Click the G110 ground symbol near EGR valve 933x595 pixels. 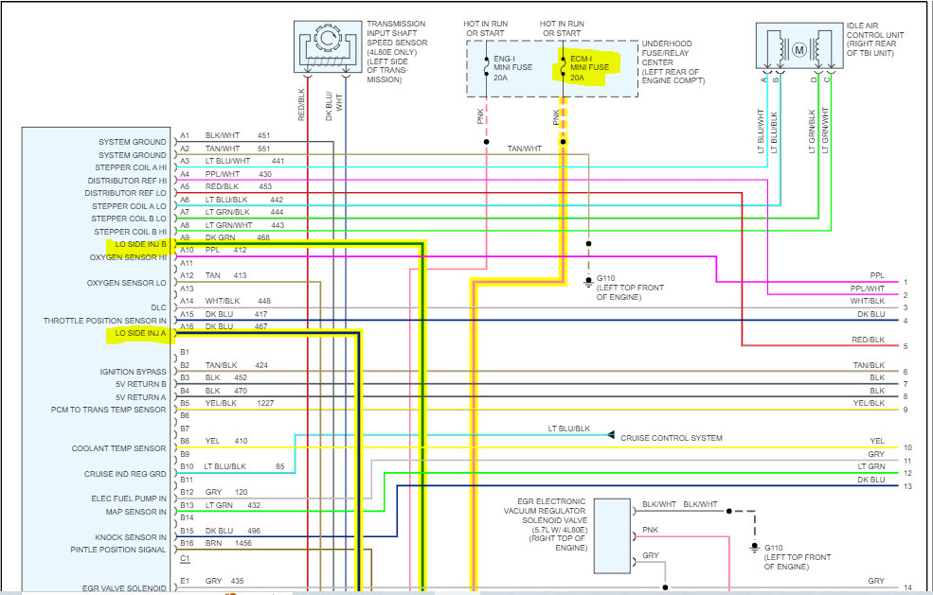pyautogui.click(x=755, y=547)
